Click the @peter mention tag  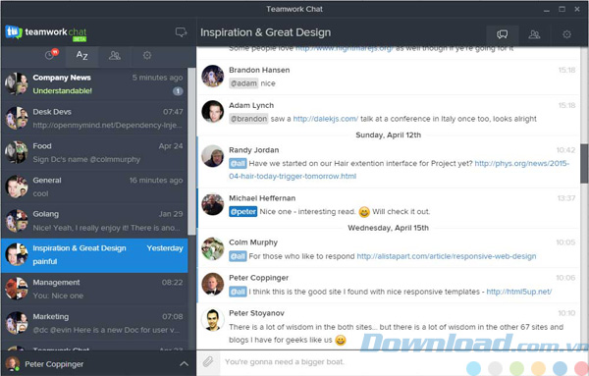pos(243,212)
